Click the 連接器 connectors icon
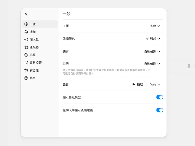This screenshot has width=195, height=146. click(x=26, y=47)
